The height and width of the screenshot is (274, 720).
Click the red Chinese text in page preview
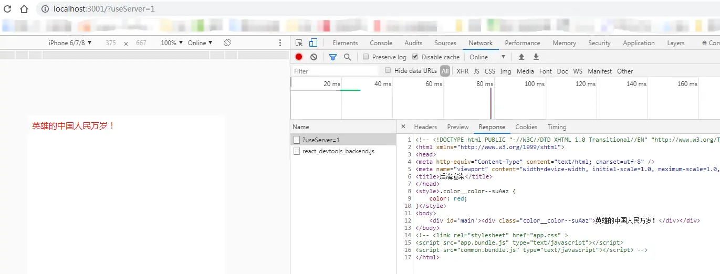(74, 125)
